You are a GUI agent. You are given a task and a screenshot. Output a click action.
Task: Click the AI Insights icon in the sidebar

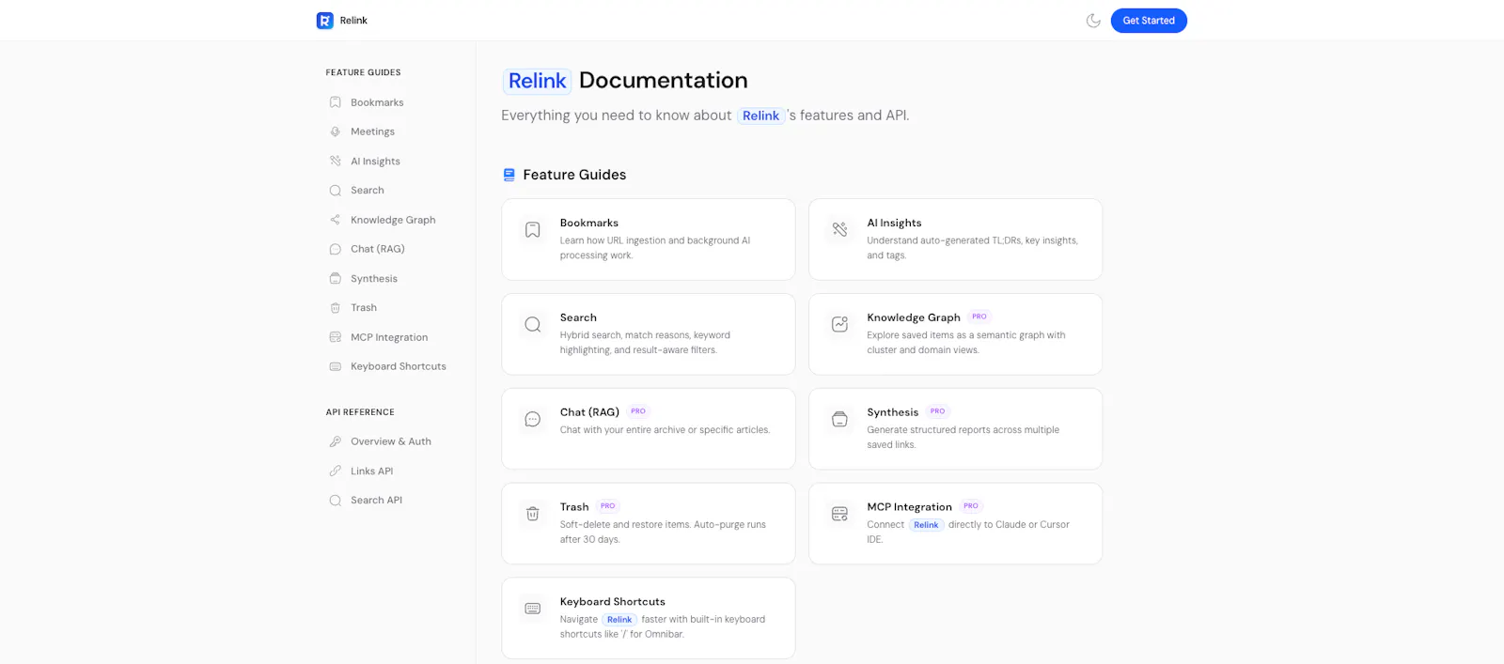point(336,162)
